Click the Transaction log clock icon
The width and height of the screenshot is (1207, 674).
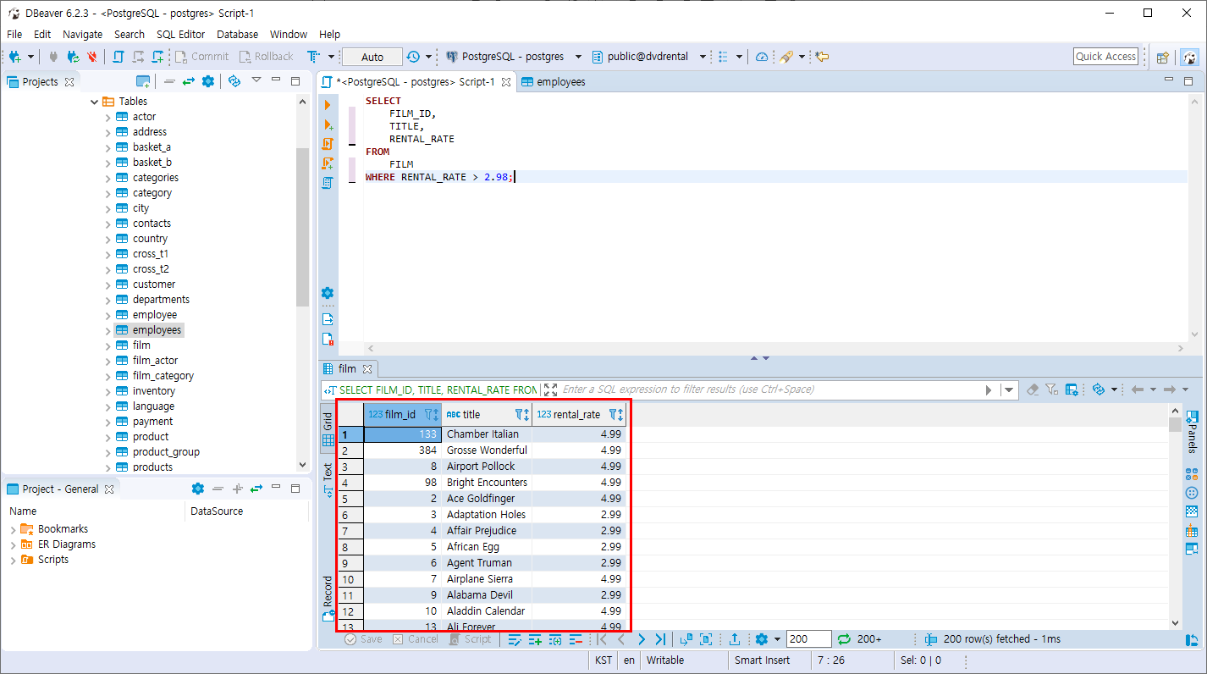pos(413,57)
